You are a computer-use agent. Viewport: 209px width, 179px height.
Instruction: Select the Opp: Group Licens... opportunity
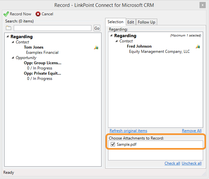pyautogui.click(x=43, y=63)
